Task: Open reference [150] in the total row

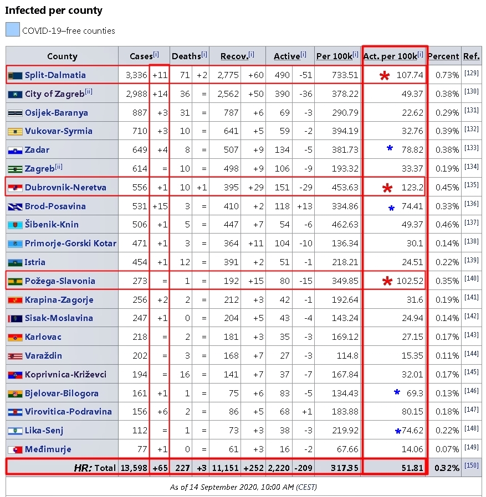Action: pyautogui.click(x=472, y=465)
